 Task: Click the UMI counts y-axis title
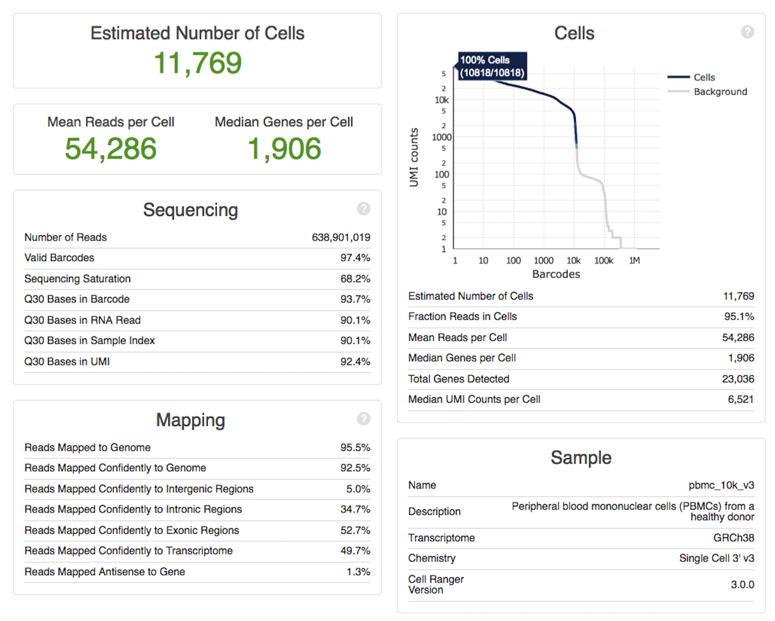click(x=414, y=157)
